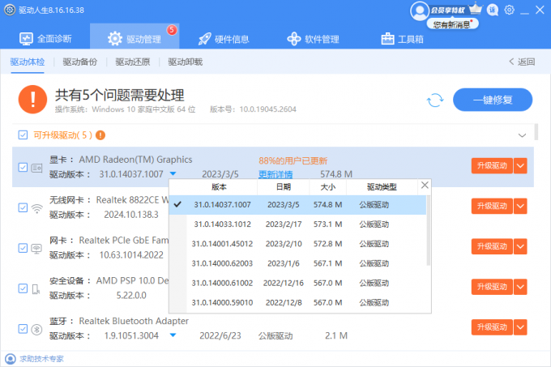Click the checkmark beside version 31.0.14037.1007

click(x=177, y=204)
